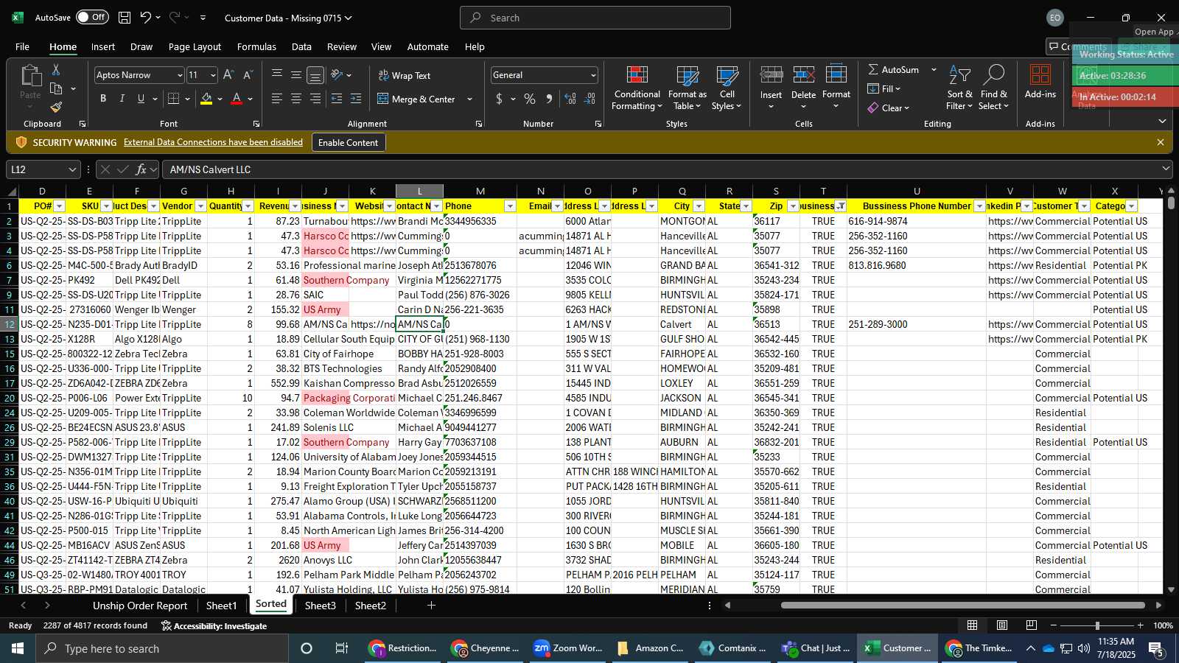The height and width of the screenshot is (663, 1179).
Task: Open the Data ribbon tab
Action: coord(301,46)
